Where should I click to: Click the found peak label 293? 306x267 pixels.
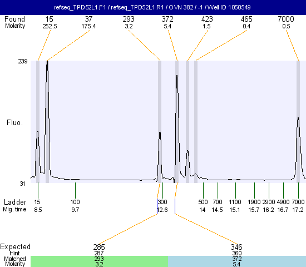pyautogui.click(x=129, y=19)
